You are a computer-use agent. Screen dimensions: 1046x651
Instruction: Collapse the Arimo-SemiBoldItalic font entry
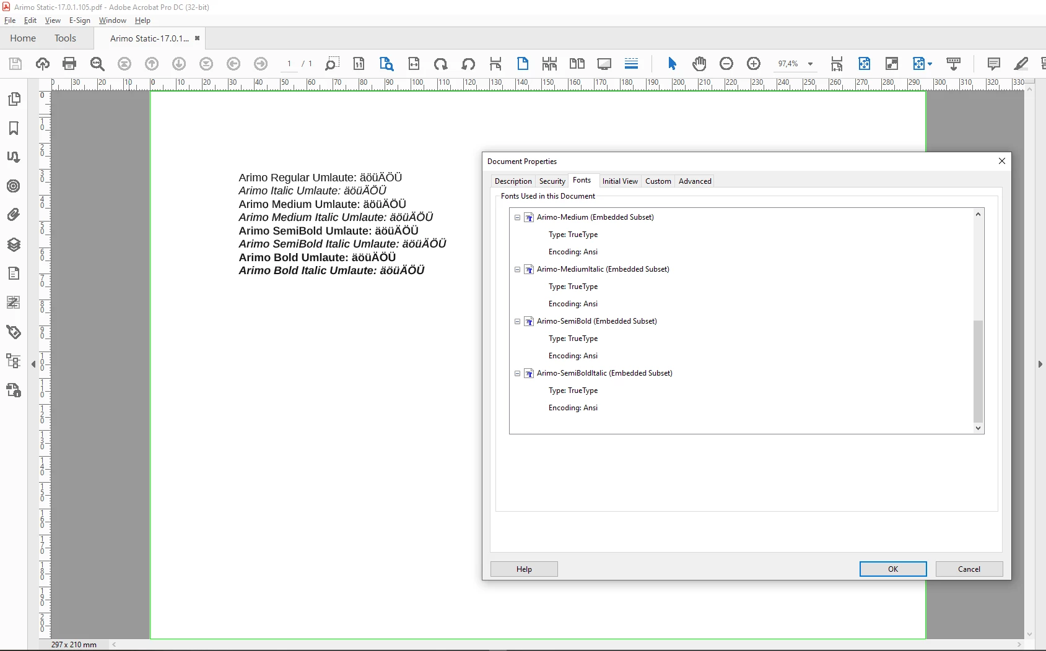point(518,373)
